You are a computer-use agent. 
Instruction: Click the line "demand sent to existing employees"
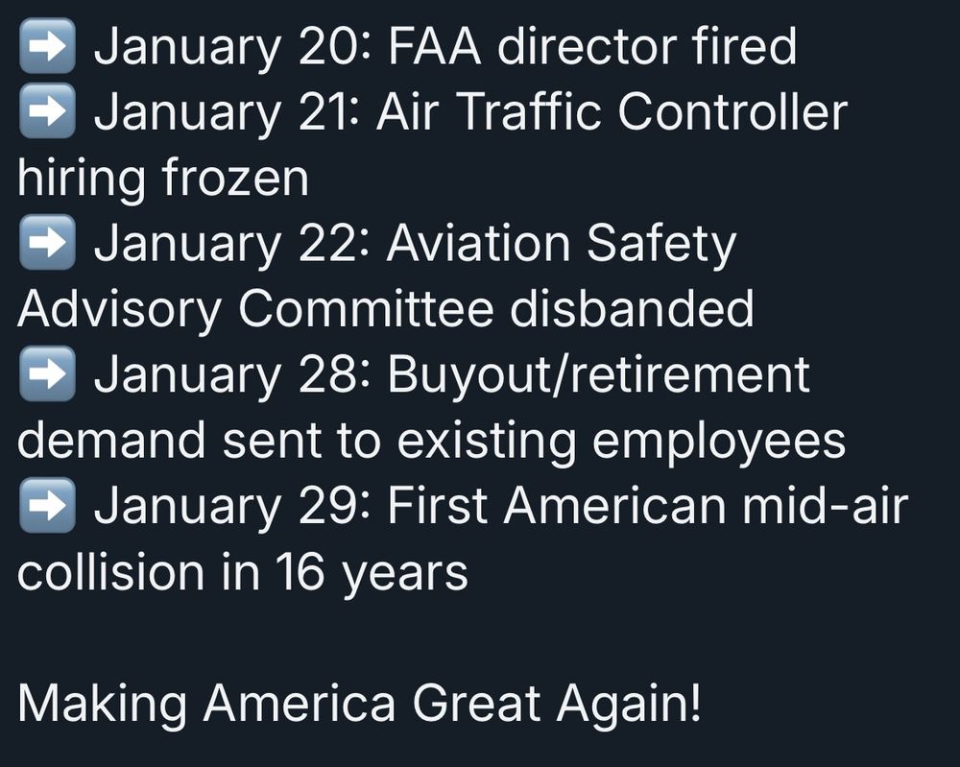coord(431,441)
